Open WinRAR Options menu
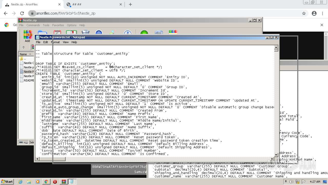The width and height of the screenshot is (328, 185). click(72, 25)
